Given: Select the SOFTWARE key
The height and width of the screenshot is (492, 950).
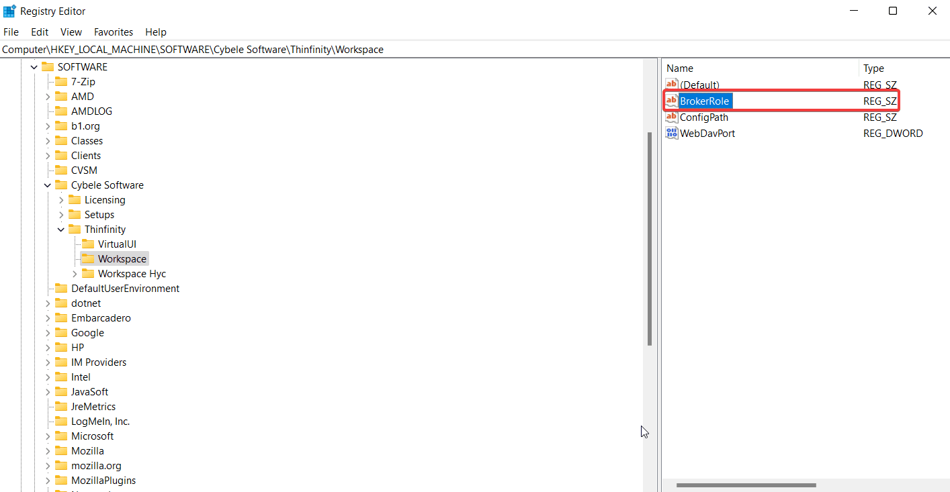Looking at the screenshot, I should click(x=83, y=67).
